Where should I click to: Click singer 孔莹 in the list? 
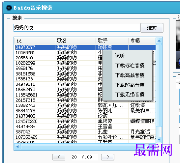[x=103, y=132]
